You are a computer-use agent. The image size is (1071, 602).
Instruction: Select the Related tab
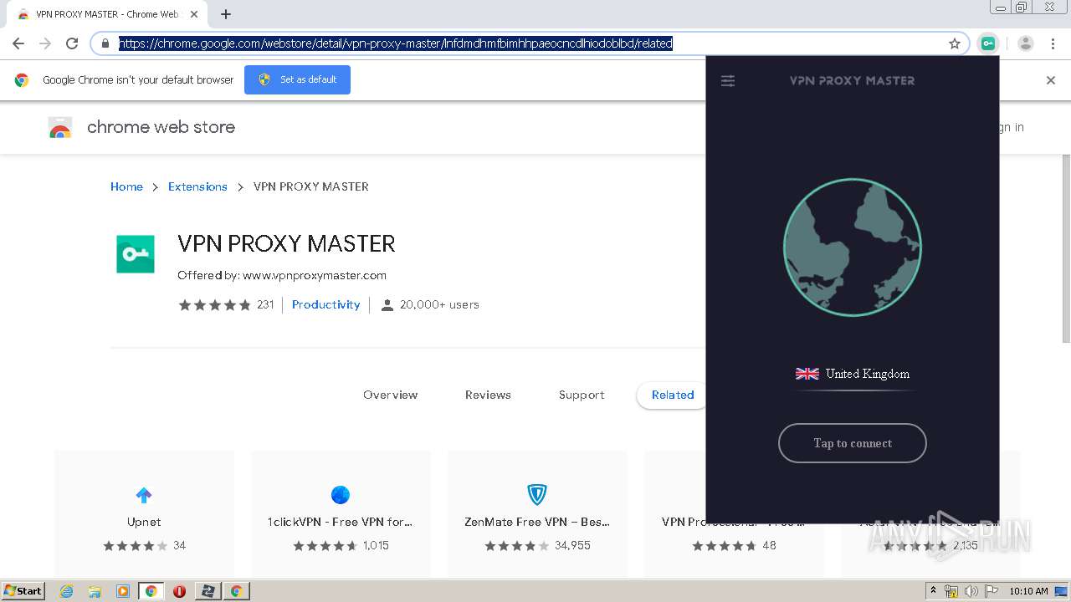(x=673, y=395)
